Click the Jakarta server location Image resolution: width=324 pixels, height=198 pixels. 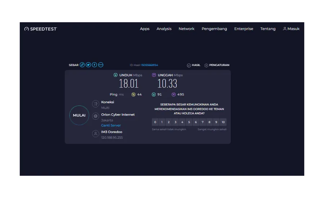click(x=107, y=120)
